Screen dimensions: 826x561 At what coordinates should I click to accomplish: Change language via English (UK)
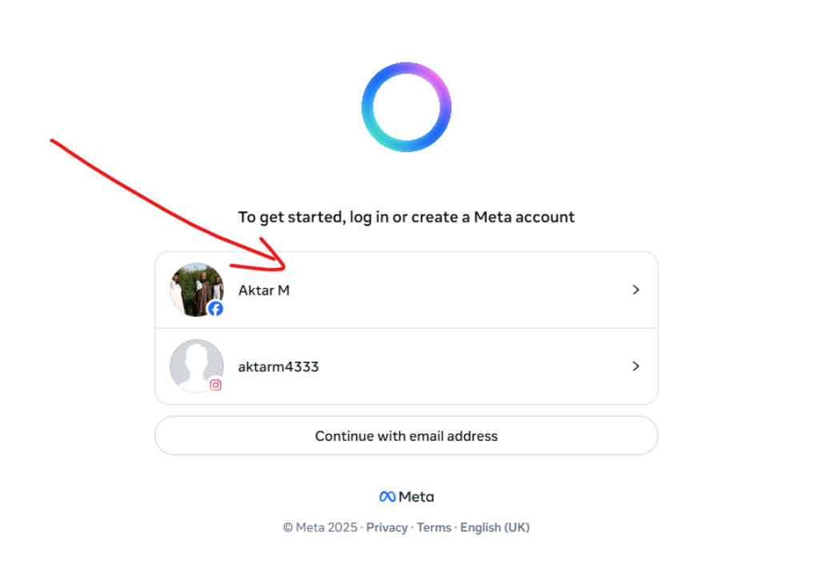pyautogui.click(x=495, y=527)
